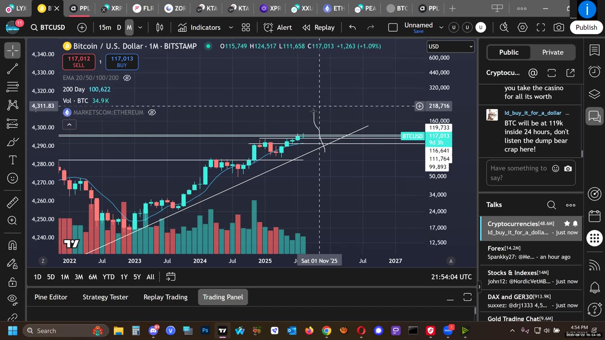
Task: Expand the indicator favorites dropdown arrow
Action: (x=231, y=27)
